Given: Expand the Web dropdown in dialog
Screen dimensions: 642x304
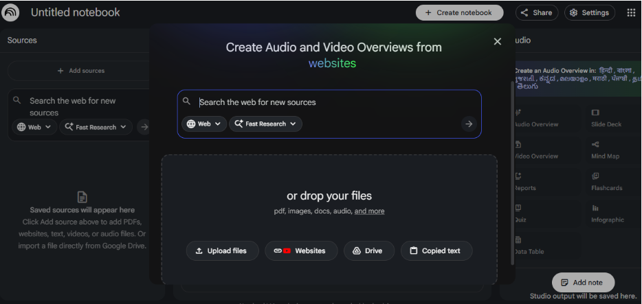Looking at the screenshot, I should tap(204, 124).
